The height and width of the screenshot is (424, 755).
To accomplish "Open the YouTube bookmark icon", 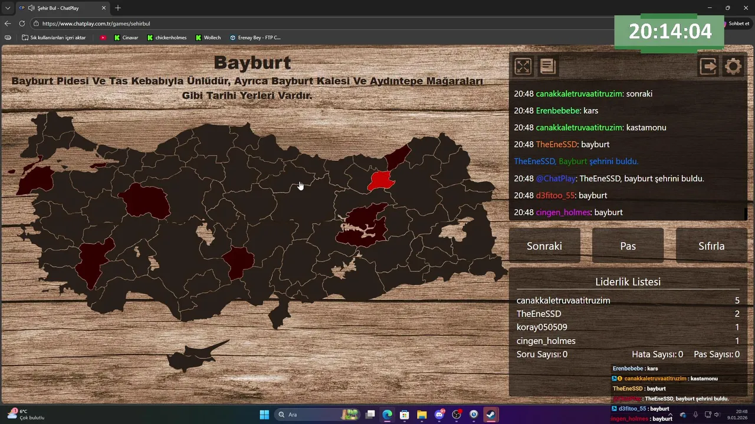I will tap(103, 38).
